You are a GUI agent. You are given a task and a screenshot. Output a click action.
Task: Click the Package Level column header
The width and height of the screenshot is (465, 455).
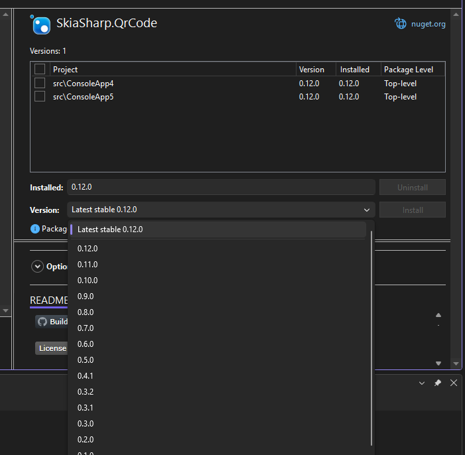[x=413, y=70]
